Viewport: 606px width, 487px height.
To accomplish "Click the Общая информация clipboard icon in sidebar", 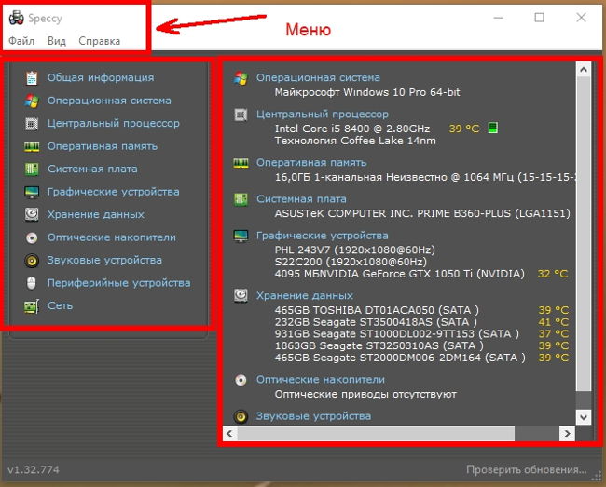I will [x=32, y=78].
